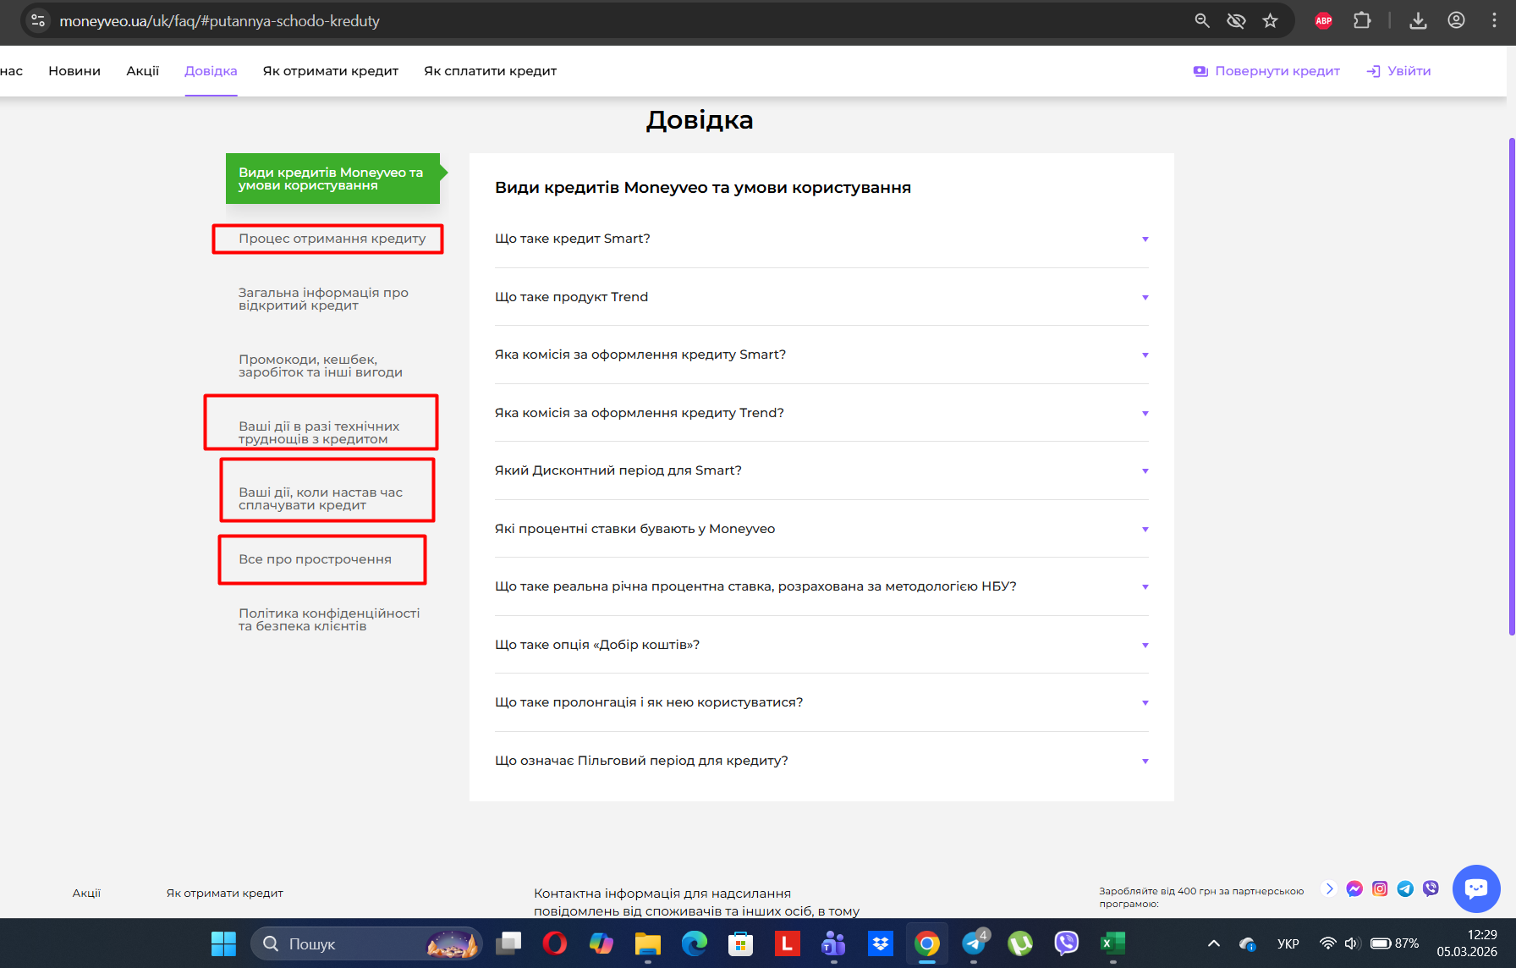
Task: Select 'Ваші дії, коли настав час сплачувати кредит'
Action: [x=321, y=498]
